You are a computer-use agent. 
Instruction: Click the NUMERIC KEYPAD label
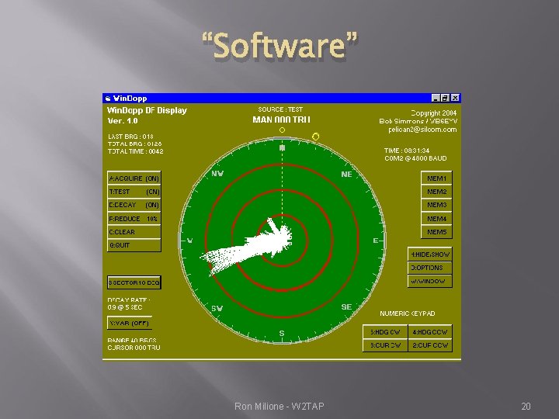coord(408,313)
